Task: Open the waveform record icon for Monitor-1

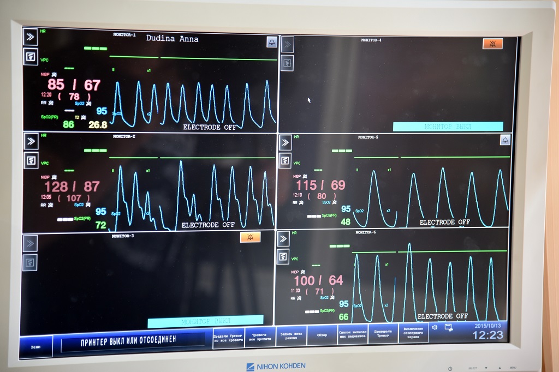Action: coord(31,56)
